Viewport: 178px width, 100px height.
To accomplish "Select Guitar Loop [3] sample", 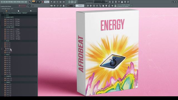I will pos(13,33).
